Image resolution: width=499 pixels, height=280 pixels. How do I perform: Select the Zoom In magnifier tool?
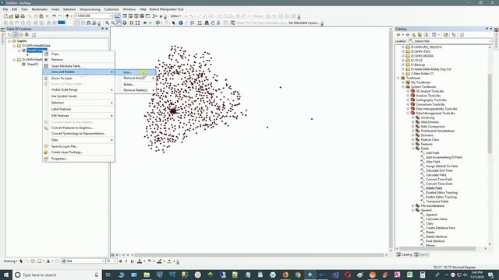pos(108,23)
